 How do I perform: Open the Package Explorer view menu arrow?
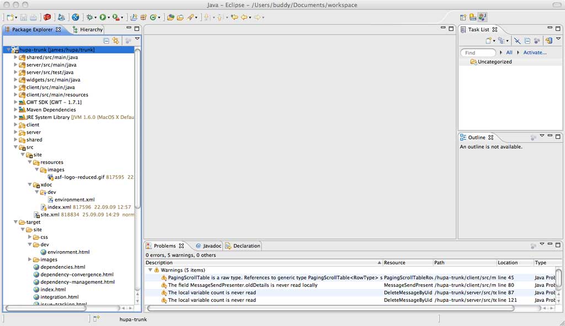[137, 39]
